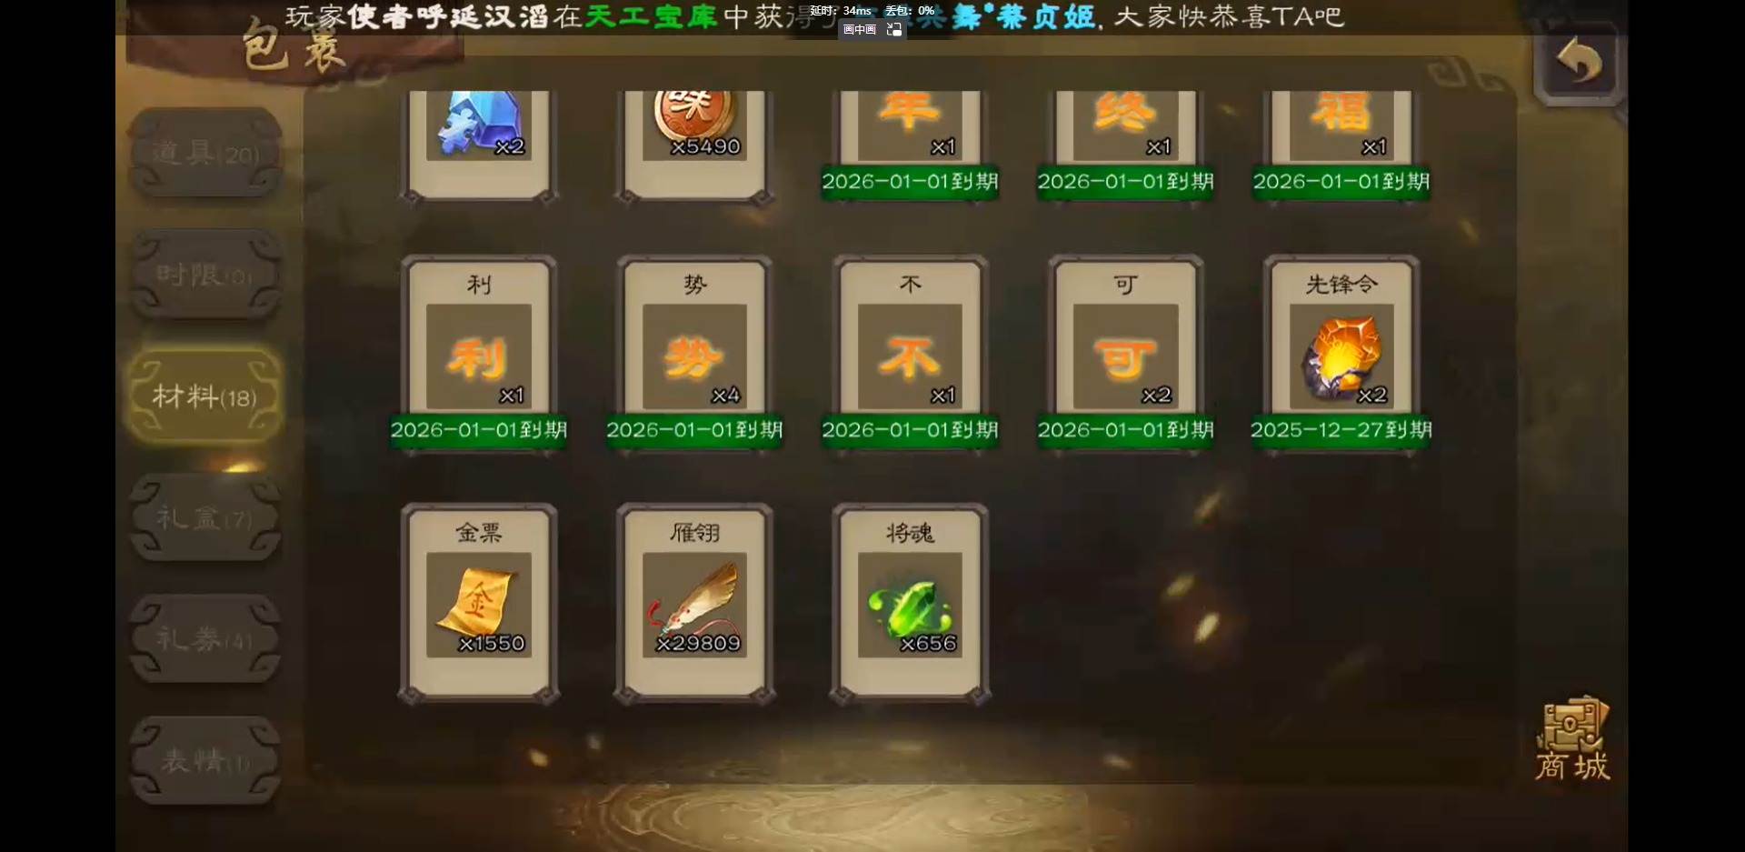Click the expiry date under the 终 card

pos(1125,181)
